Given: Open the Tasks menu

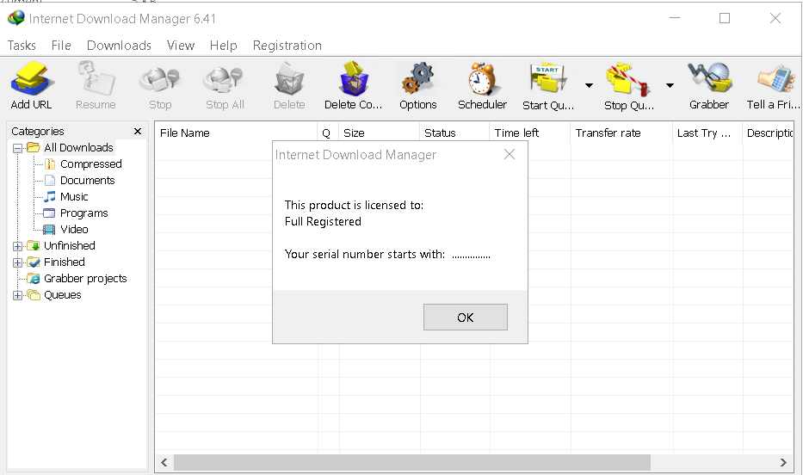Looking at the screenshot, I should (22, 46).
